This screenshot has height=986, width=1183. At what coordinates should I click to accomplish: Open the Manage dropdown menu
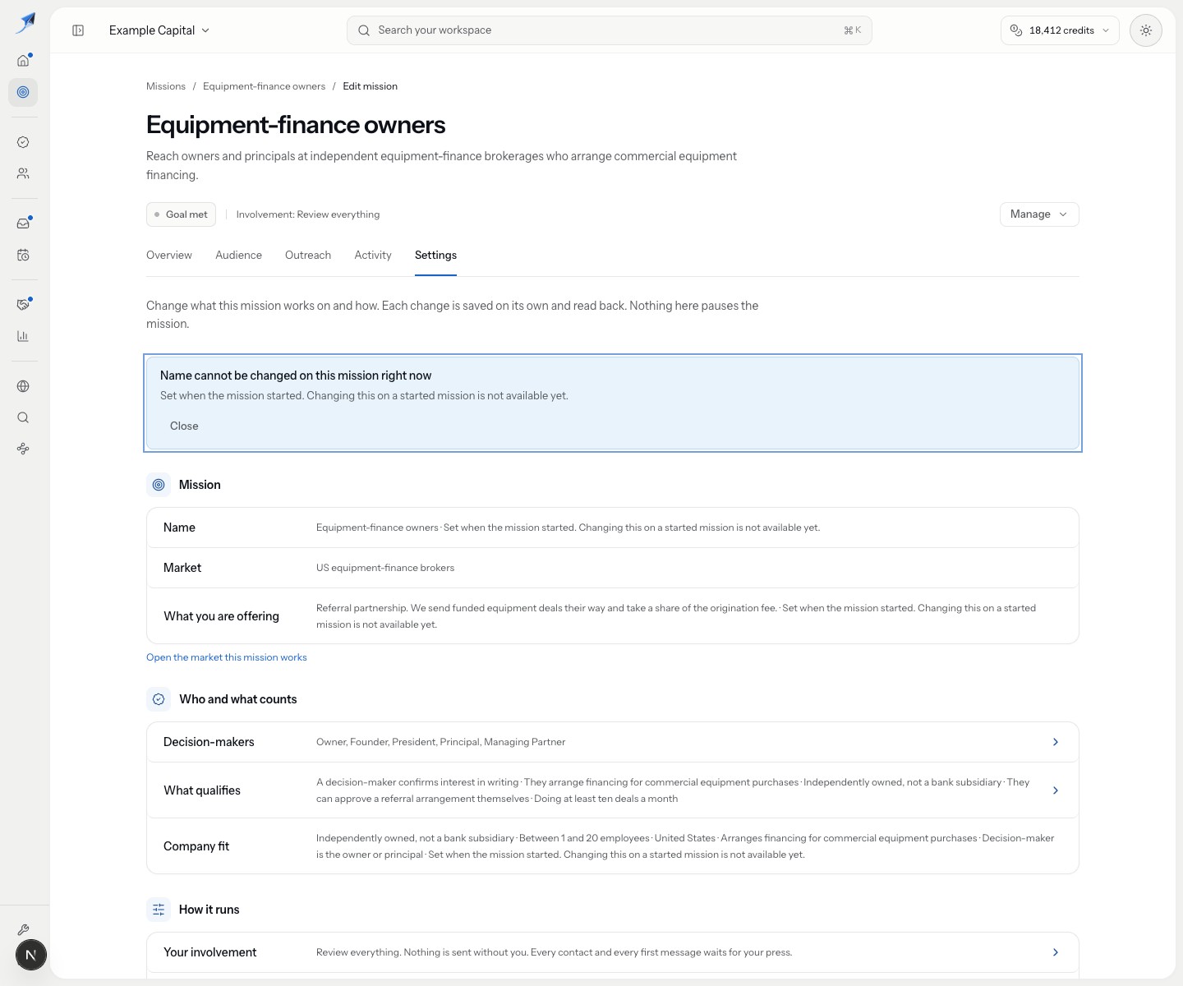[x=1038, y=214]
